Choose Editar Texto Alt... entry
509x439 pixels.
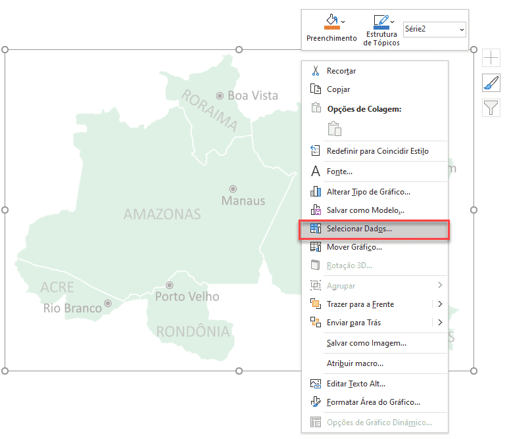click(x=375, y=384)
